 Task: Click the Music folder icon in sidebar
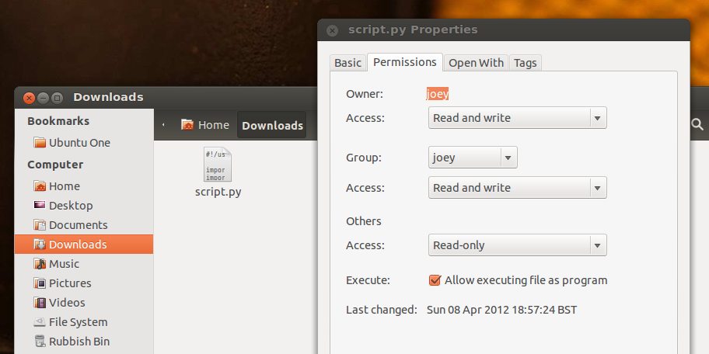40,264
